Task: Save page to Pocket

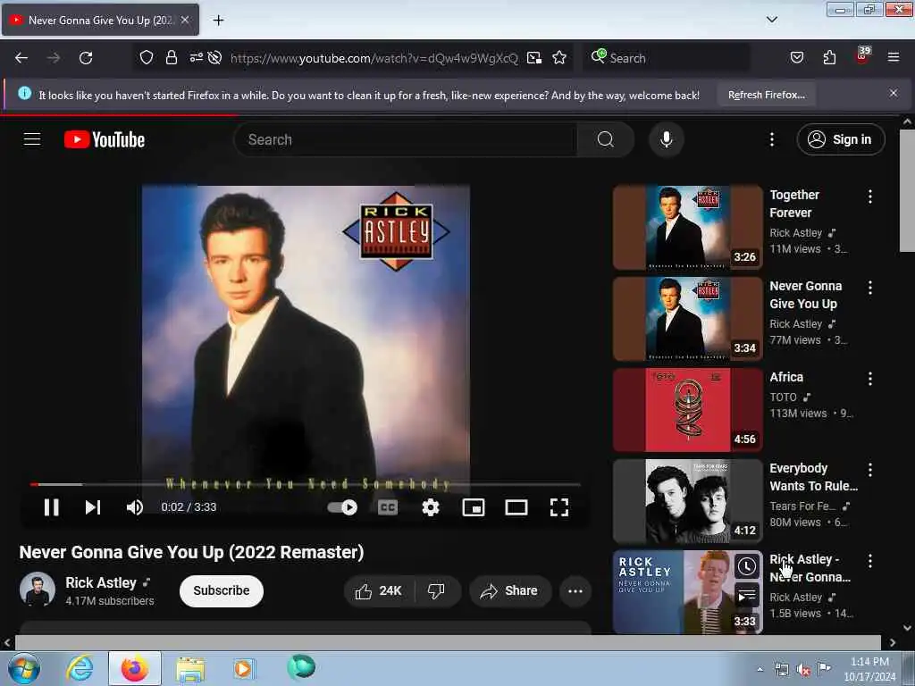Action: (x=796, y=58)
